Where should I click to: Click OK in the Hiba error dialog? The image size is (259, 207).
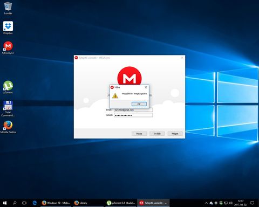(139, 104)
